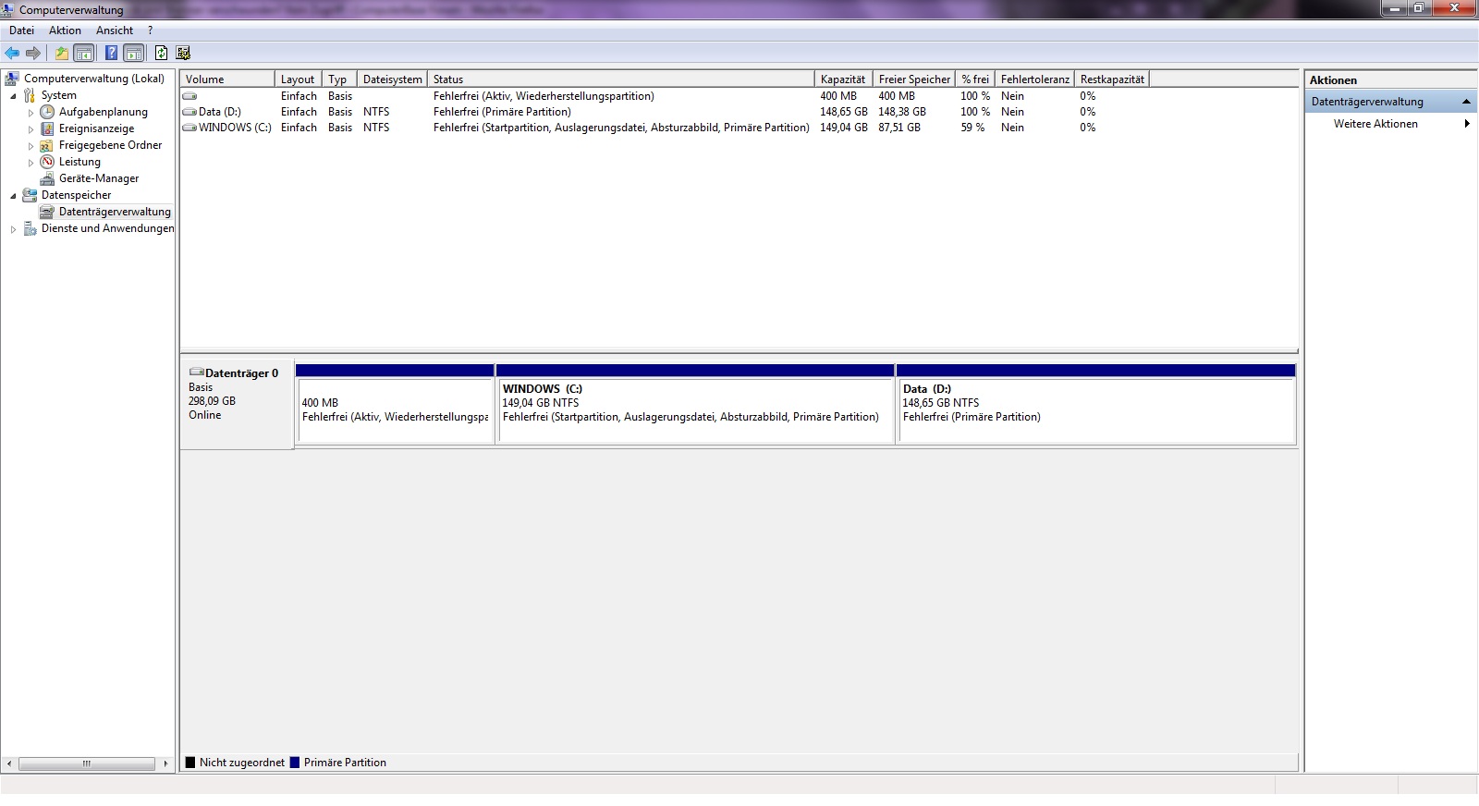Sort by the Freier Speicher column header
This screenshot has height=806, width=1479.
(x=914, y=79)
